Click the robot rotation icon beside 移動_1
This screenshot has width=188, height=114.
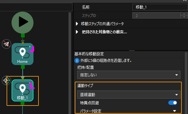(x=7, y=80)
